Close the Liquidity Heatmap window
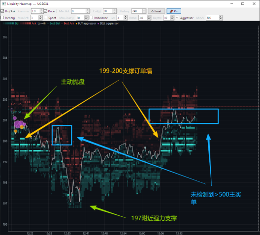260x235 pixels. tap(254, 3)
